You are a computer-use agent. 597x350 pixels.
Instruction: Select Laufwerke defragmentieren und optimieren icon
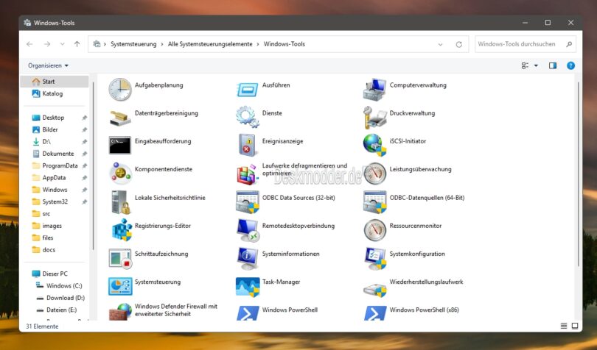(x=248, y=174)
